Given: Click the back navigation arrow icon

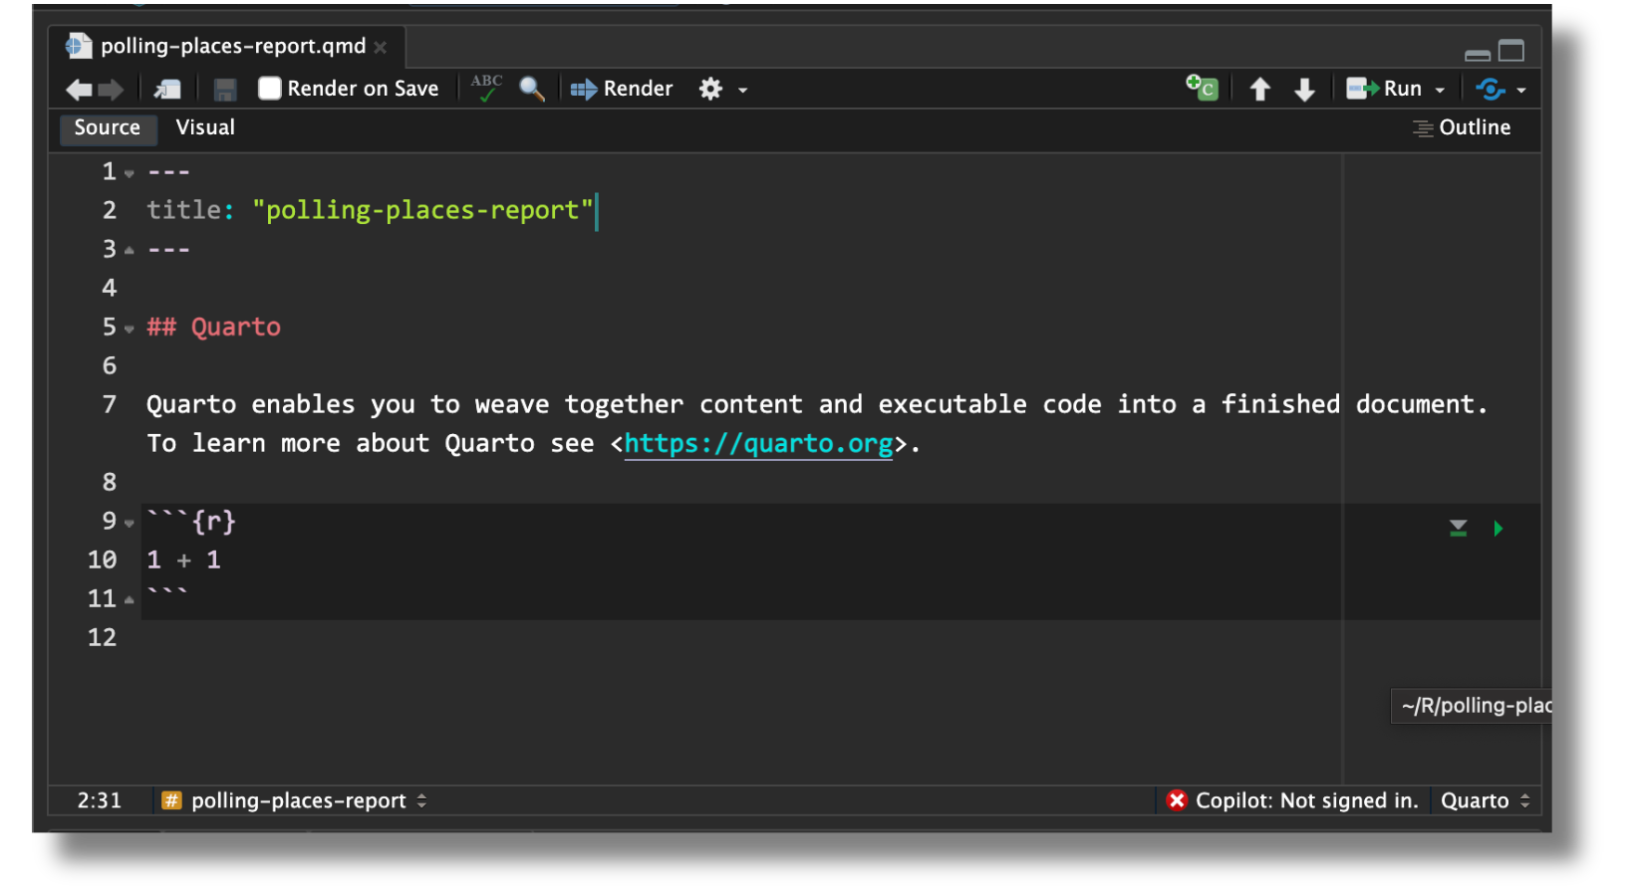Looking at the screenshot, I should (78, 90).
